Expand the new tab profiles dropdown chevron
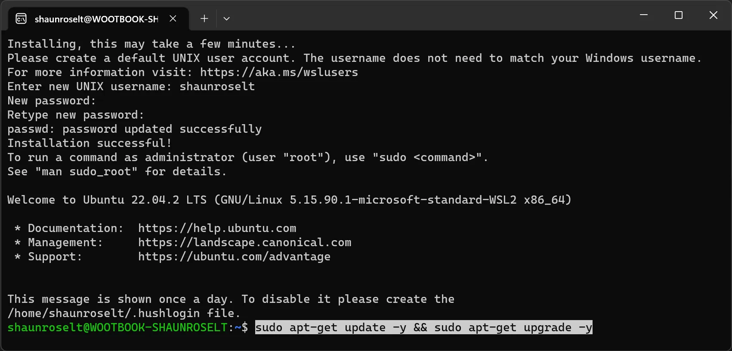The height and width of the screenshot is (351, 732). 226,18
